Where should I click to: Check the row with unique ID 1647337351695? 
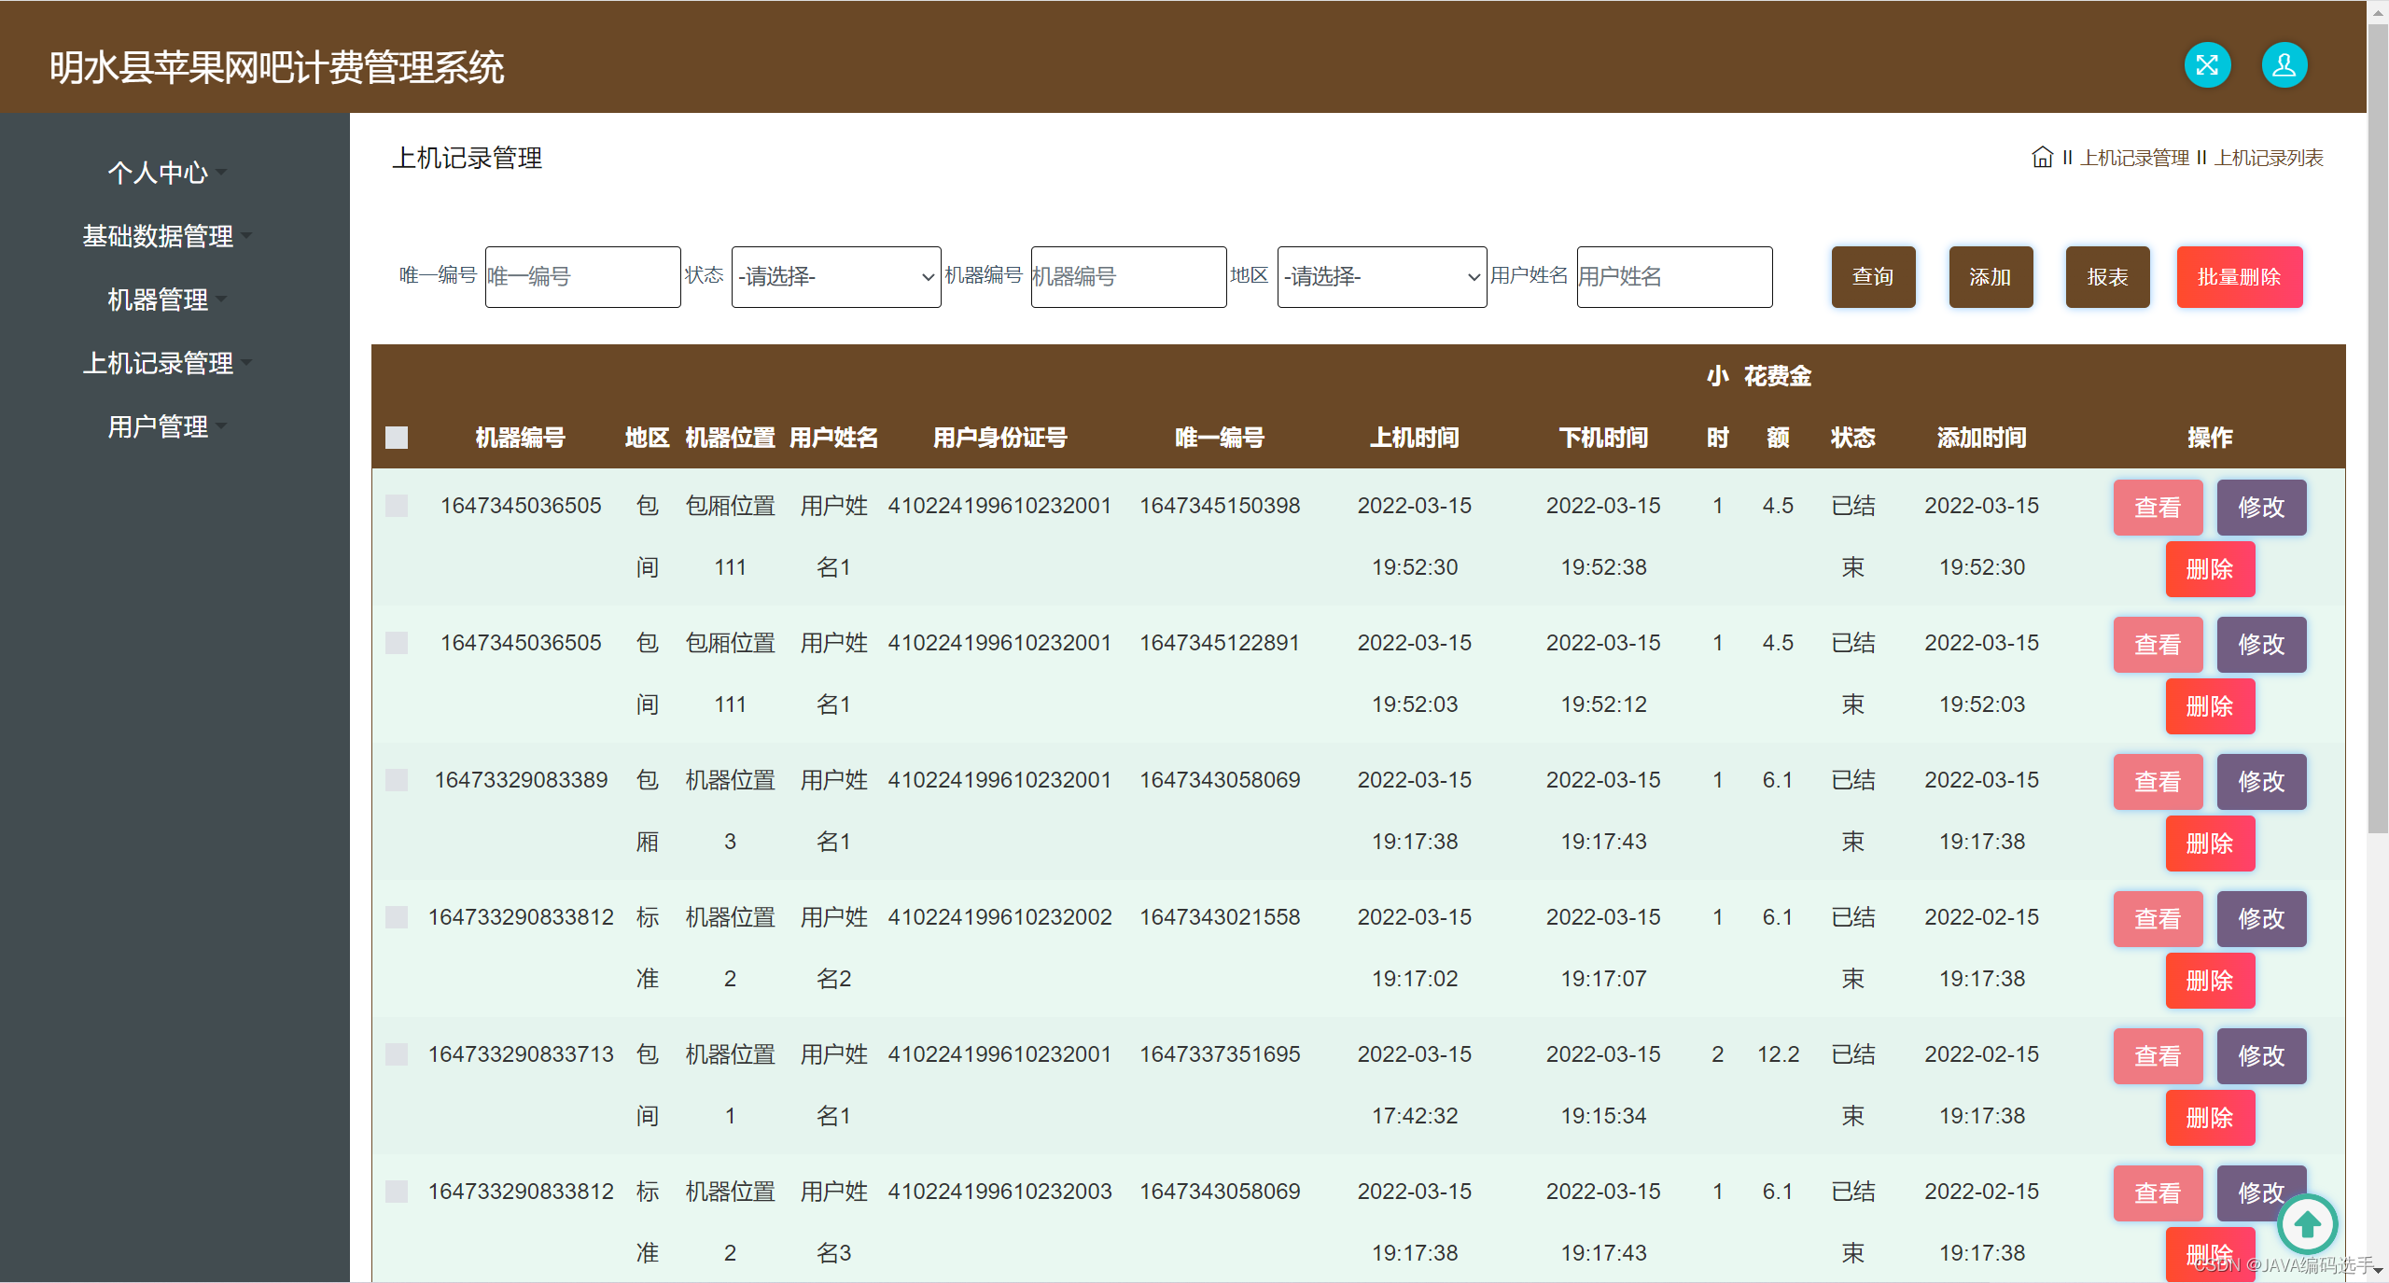[397, 1054]
